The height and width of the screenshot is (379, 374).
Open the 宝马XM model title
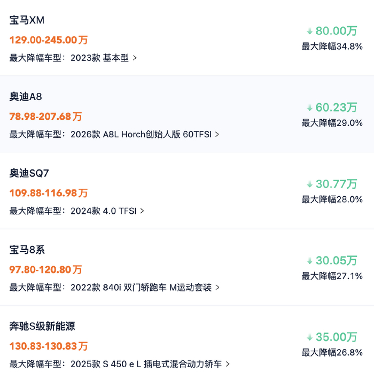click(x=27, y=20)
